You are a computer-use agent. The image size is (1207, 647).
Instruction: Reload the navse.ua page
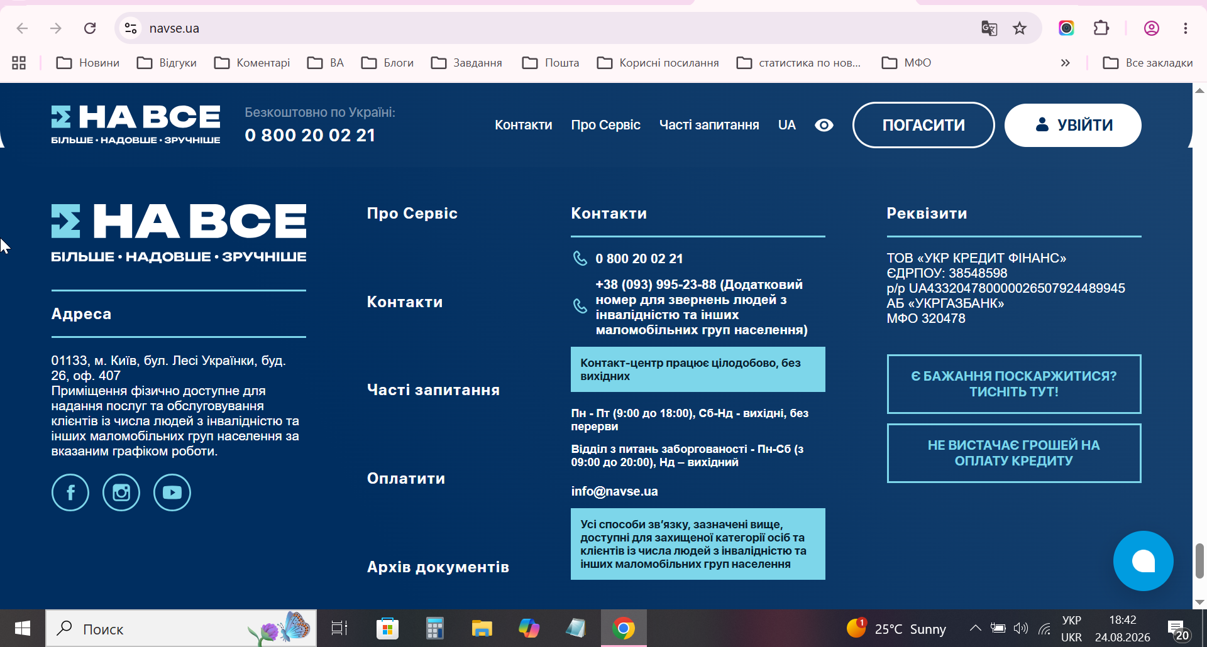[90, 28]
